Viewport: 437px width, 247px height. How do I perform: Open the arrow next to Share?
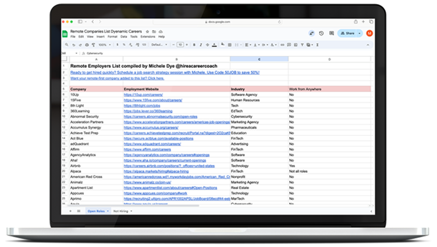pyautogui.click(x=360, y=34)
